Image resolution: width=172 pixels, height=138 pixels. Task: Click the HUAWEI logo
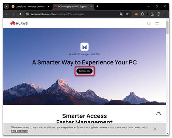19,23
